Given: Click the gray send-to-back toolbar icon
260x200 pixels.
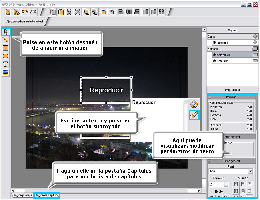Looking at the screenshot, I should (94, 12).
